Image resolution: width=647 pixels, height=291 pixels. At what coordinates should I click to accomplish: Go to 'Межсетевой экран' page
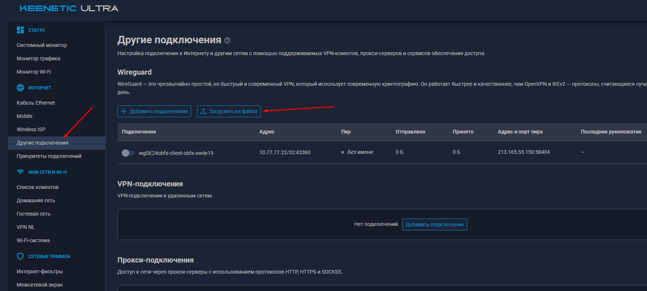40,285
